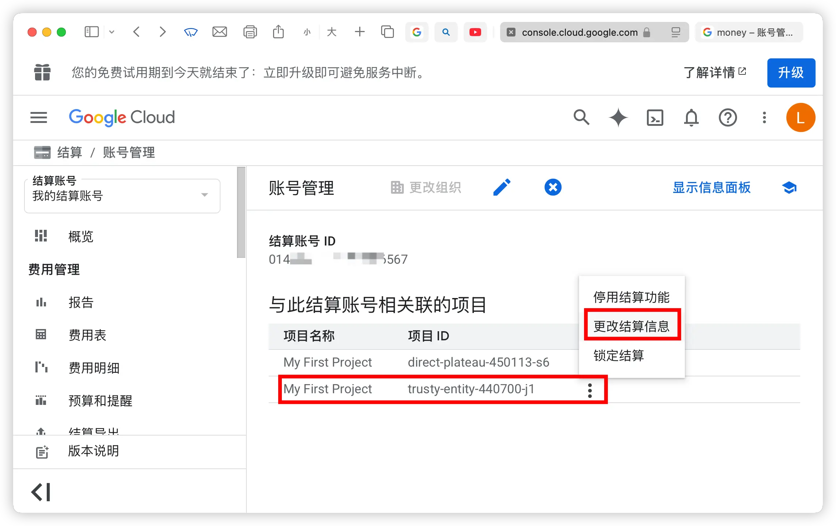The width and height of the screenshot is (836, 526).
Task: Select 停用结算功能 in the popup menu
Action: coord(632,297)
